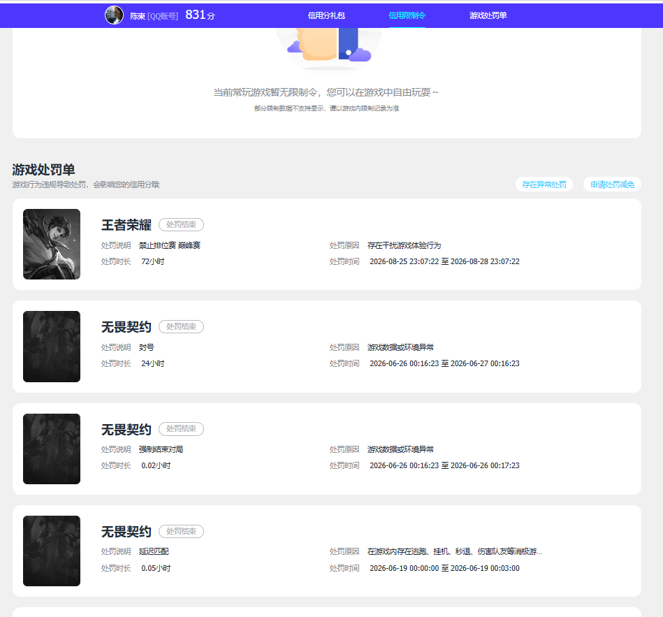Image resolution: width=663 pixels, height=617 pixels.
Task: Click the 当前常玩游戏暂无限制令 message
Action: pos(326,92)
